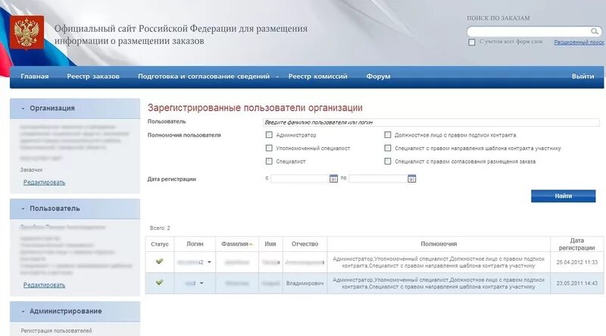Click the sort arrow beside Фамилия header
This screenshot has width=606, height=336.
point(251,244)
